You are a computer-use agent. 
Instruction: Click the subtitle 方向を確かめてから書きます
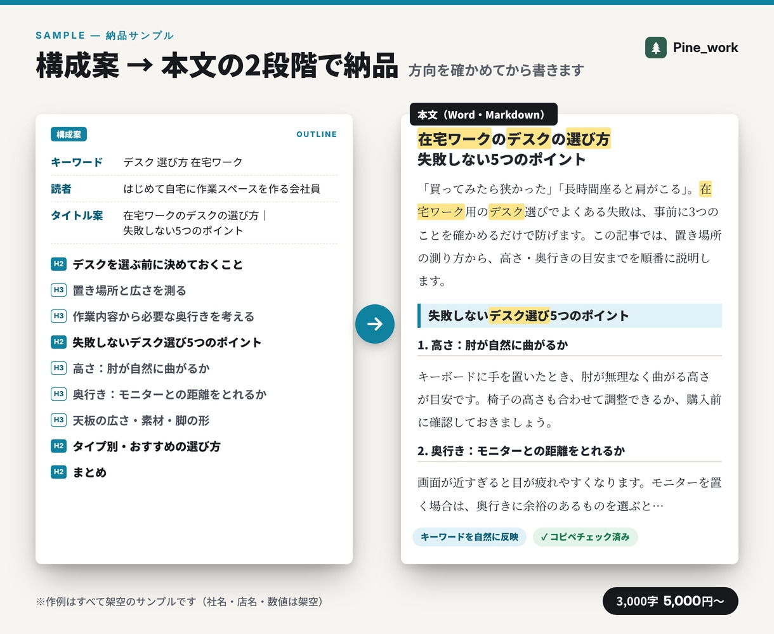coord(496,70)
